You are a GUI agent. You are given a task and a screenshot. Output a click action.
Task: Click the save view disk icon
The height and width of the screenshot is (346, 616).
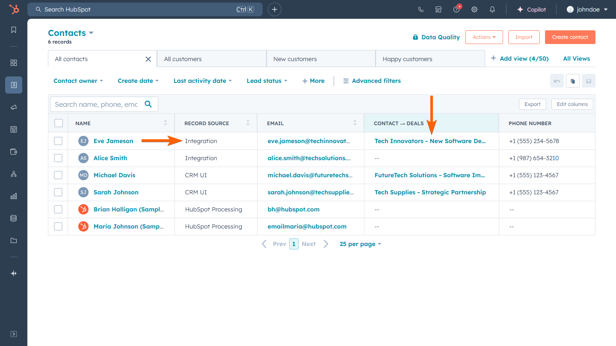(x=589, y=81)
